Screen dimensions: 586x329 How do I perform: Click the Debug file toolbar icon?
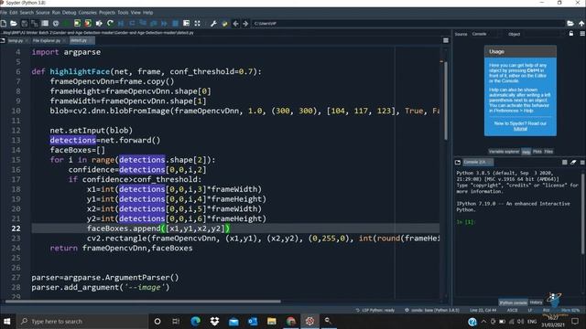pos(121,23)
